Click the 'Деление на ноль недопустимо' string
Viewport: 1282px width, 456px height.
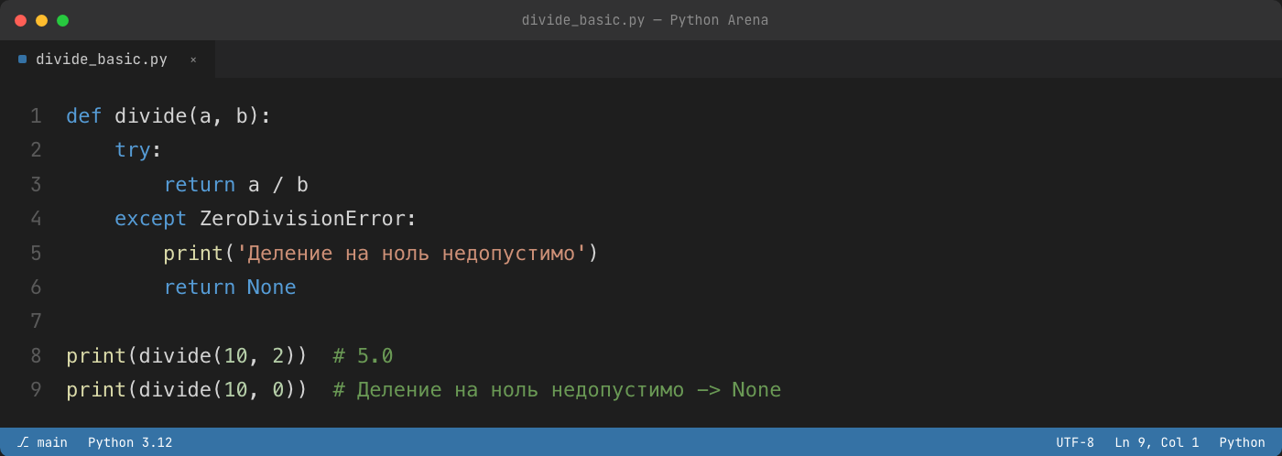(411, 253)
